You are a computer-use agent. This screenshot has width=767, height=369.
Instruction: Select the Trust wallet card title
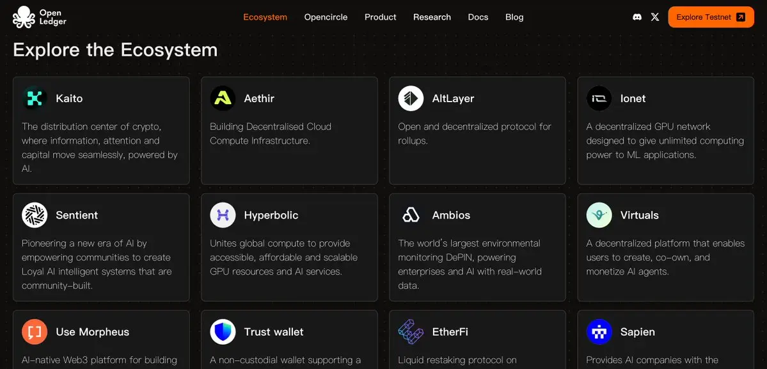[273, 332]
